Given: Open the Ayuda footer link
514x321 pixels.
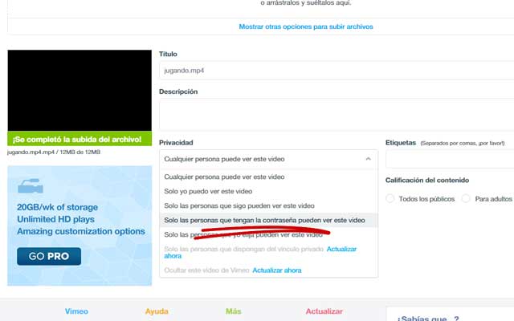Looking at the screenshot, I should [157, 311].
